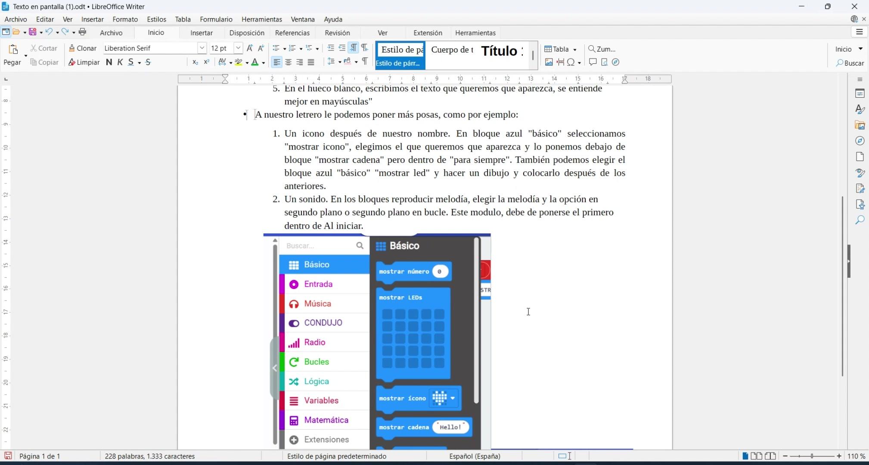This screenshot has height=465, width=869.
Task: Toggle italic formatting (K)
Action: [120, 62]
